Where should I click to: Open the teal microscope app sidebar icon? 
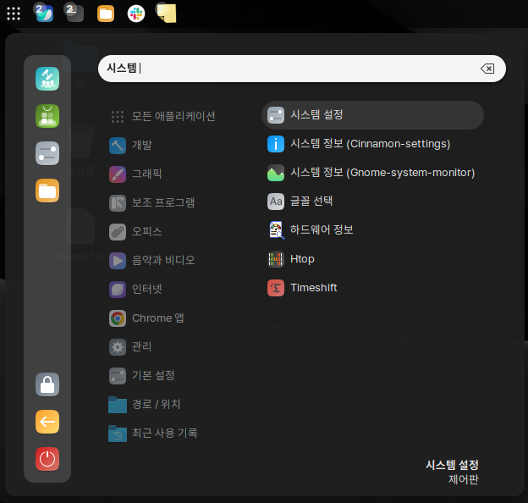[x=47, y=79]
